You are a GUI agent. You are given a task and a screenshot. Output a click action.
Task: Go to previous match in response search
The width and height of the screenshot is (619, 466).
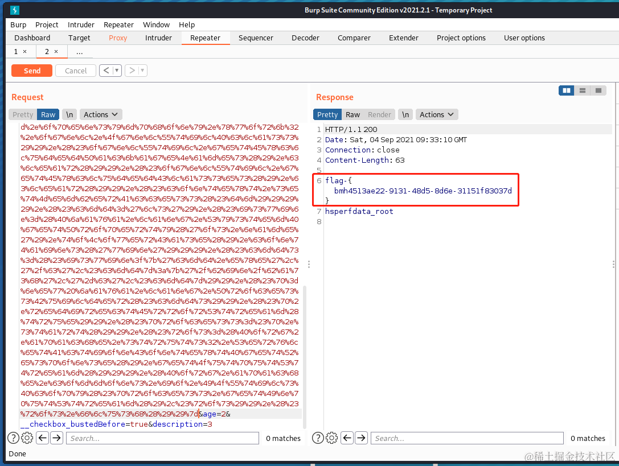(347, 438)
